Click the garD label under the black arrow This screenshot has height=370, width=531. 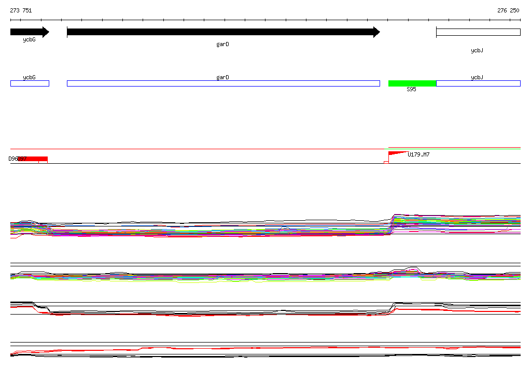pyautogui.click(x=222, y=45)
